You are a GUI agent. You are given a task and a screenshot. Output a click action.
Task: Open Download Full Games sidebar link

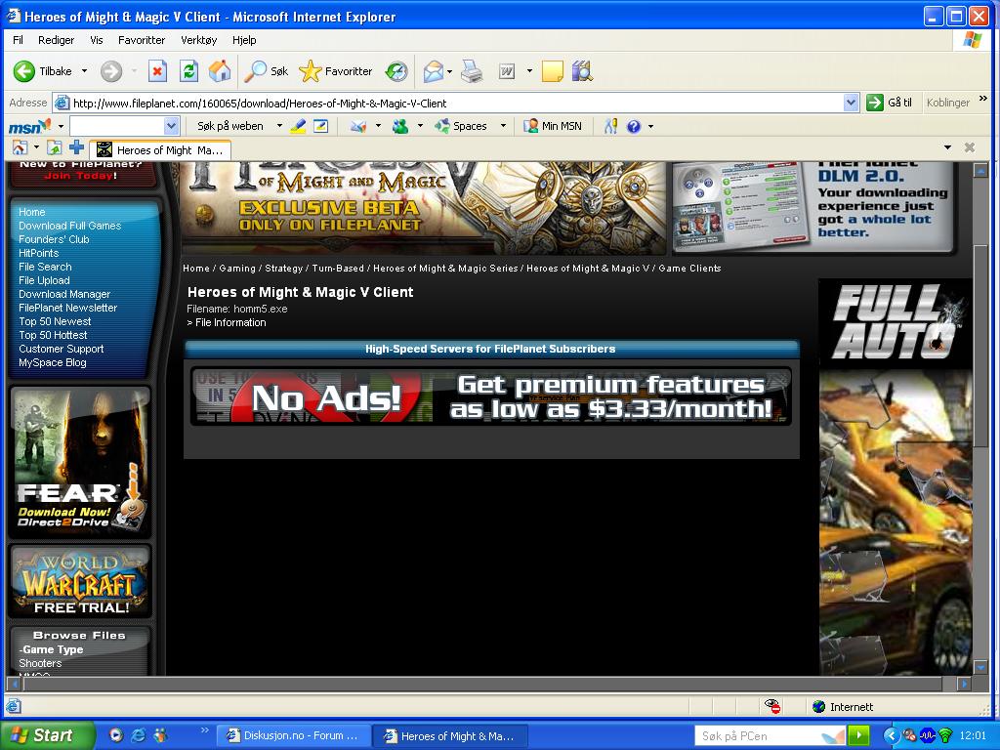(x=69, y=226)
